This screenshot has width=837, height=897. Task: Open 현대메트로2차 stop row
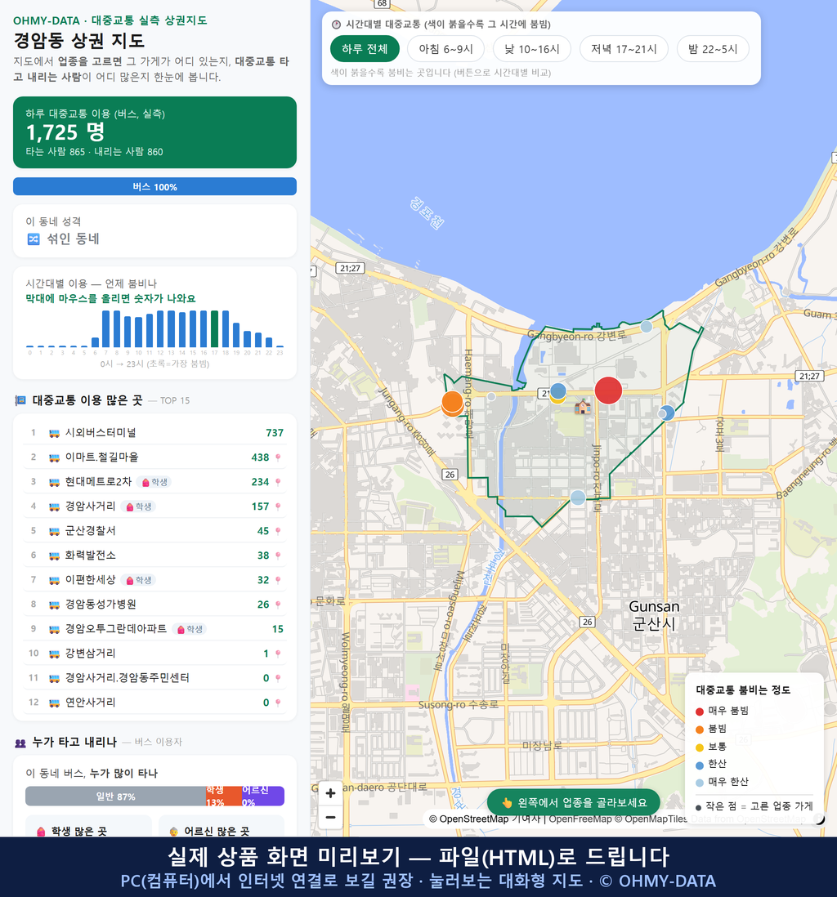click(154, 482)
